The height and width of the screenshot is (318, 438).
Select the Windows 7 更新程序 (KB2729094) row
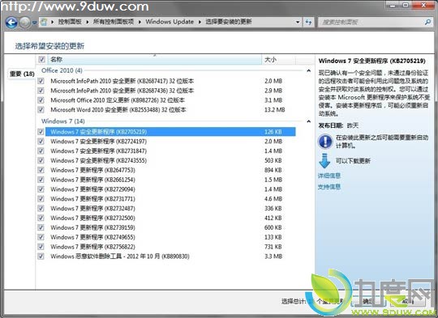point(170,189)
